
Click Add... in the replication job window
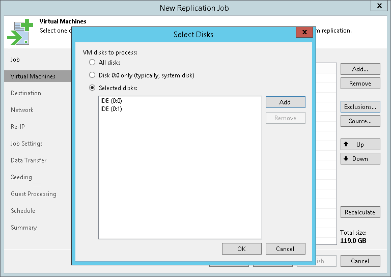tap(360, 69)
